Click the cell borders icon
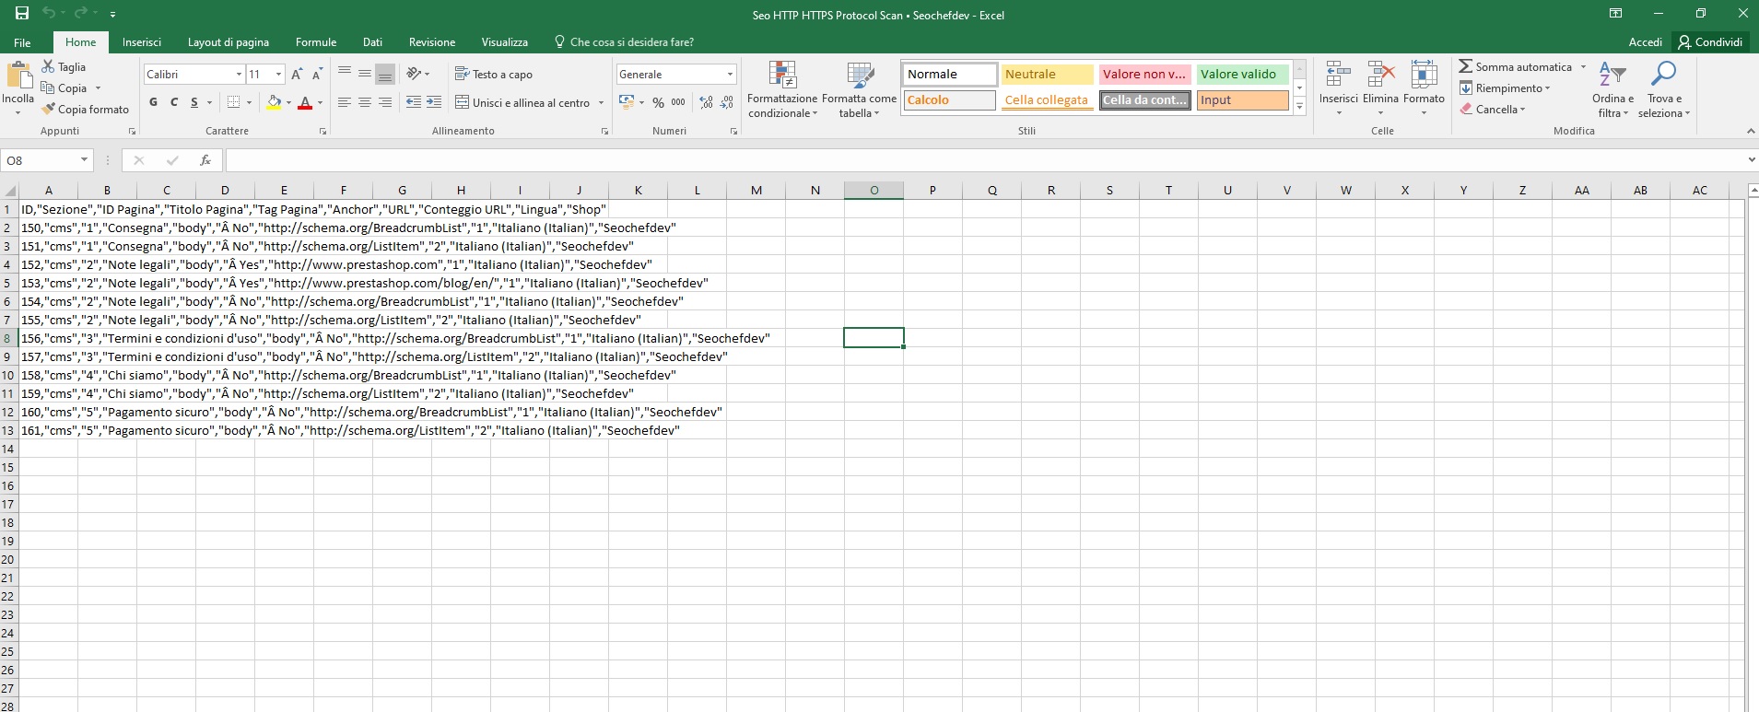This screenshot has width=1759, height=712. (234, 102)
